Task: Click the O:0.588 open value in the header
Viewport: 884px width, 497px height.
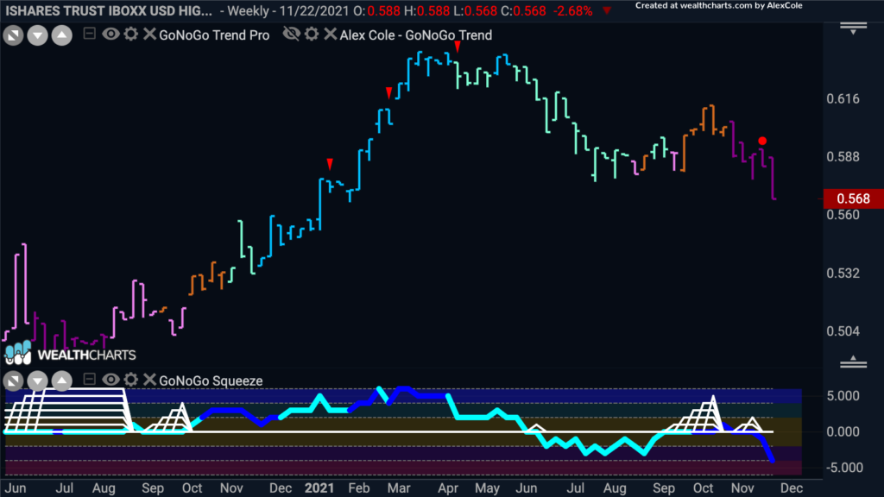Action: click(x=378, y=10)
